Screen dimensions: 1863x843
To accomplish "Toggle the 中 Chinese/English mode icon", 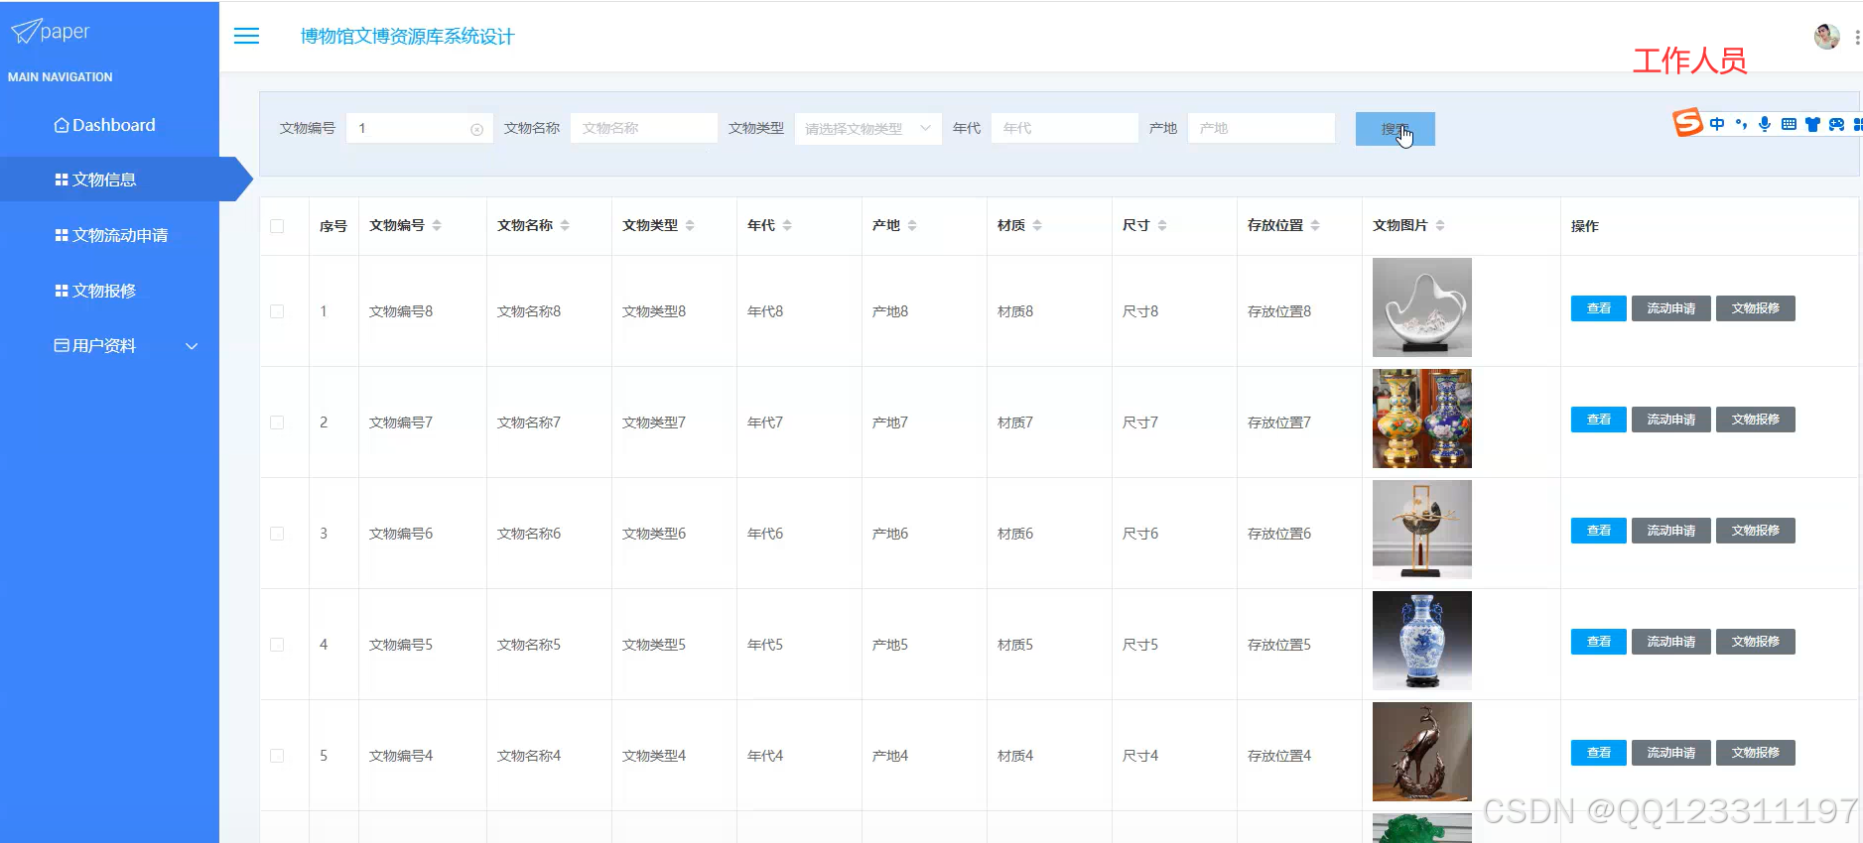I will click(x=1717, y=124).
